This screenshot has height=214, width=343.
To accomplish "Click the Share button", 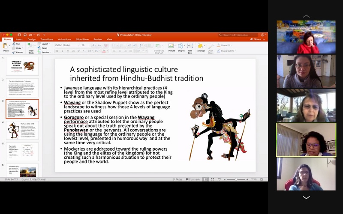I will point(256,39).
